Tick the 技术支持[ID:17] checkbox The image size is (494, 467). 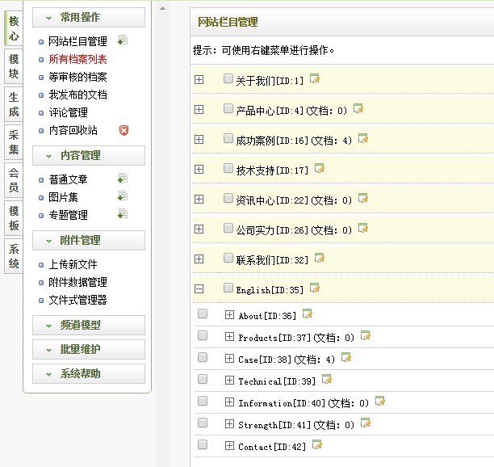(228, 169)
